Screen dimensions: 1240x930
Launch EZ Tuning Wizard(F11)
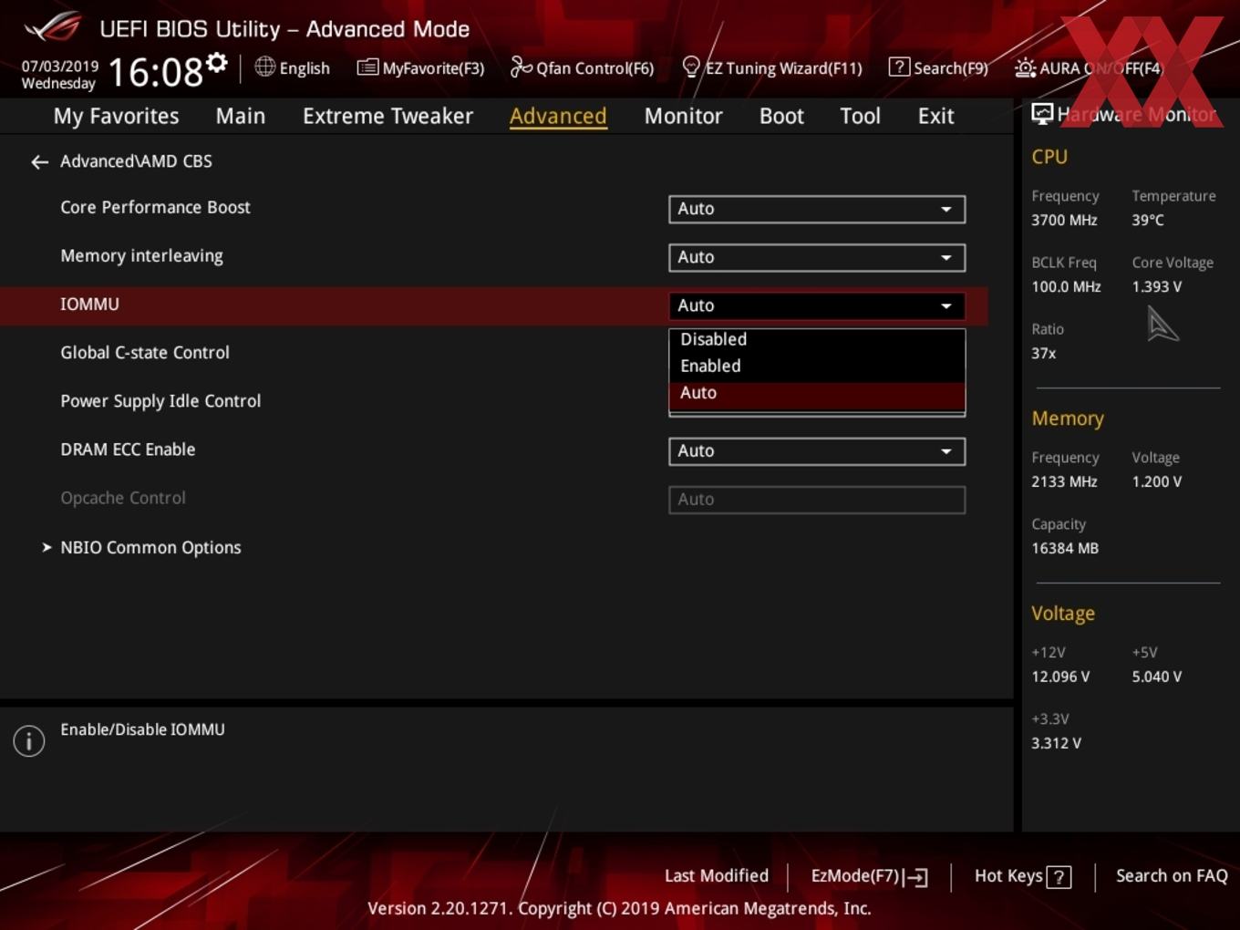(x=771, y=67)
